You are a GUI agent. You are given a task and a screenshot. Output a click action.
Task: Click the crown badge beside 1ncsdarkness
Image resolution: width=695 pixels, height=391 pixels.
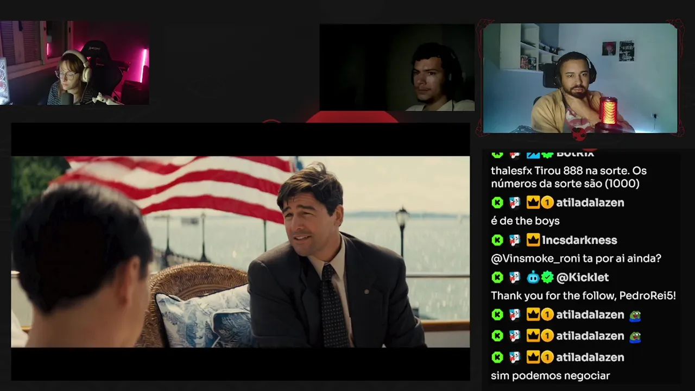point(533,240)
